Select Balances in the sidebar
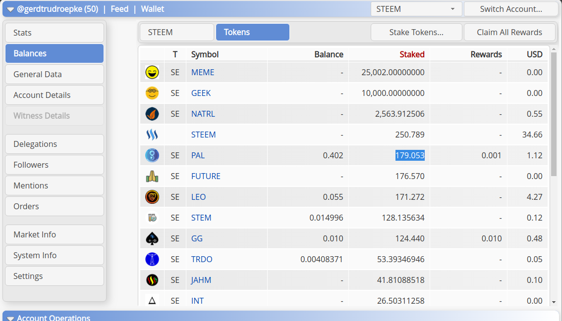 pos(55,53)
